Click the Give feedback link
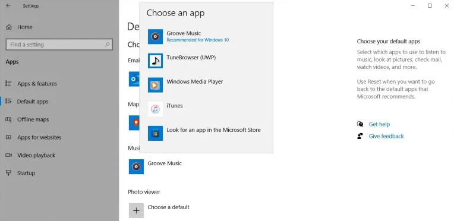The height and width of the screenshot is (221, 454). (x=386, y=136)
